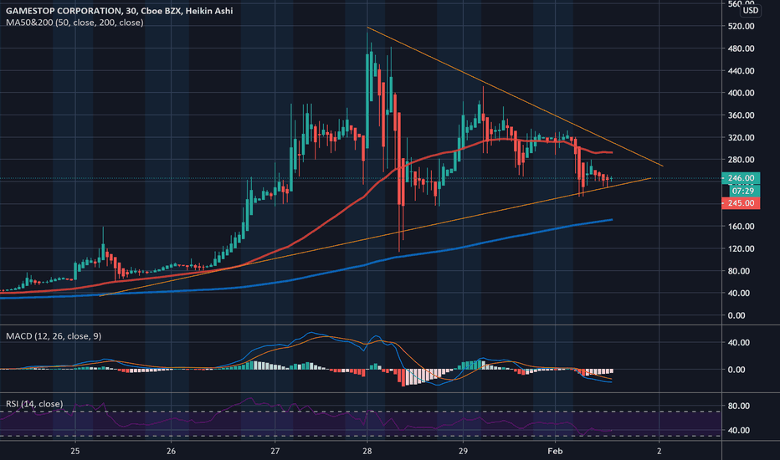Click the 246.00 current price label
This screenshot has height=460, width=780.
[x=741, y=178]
